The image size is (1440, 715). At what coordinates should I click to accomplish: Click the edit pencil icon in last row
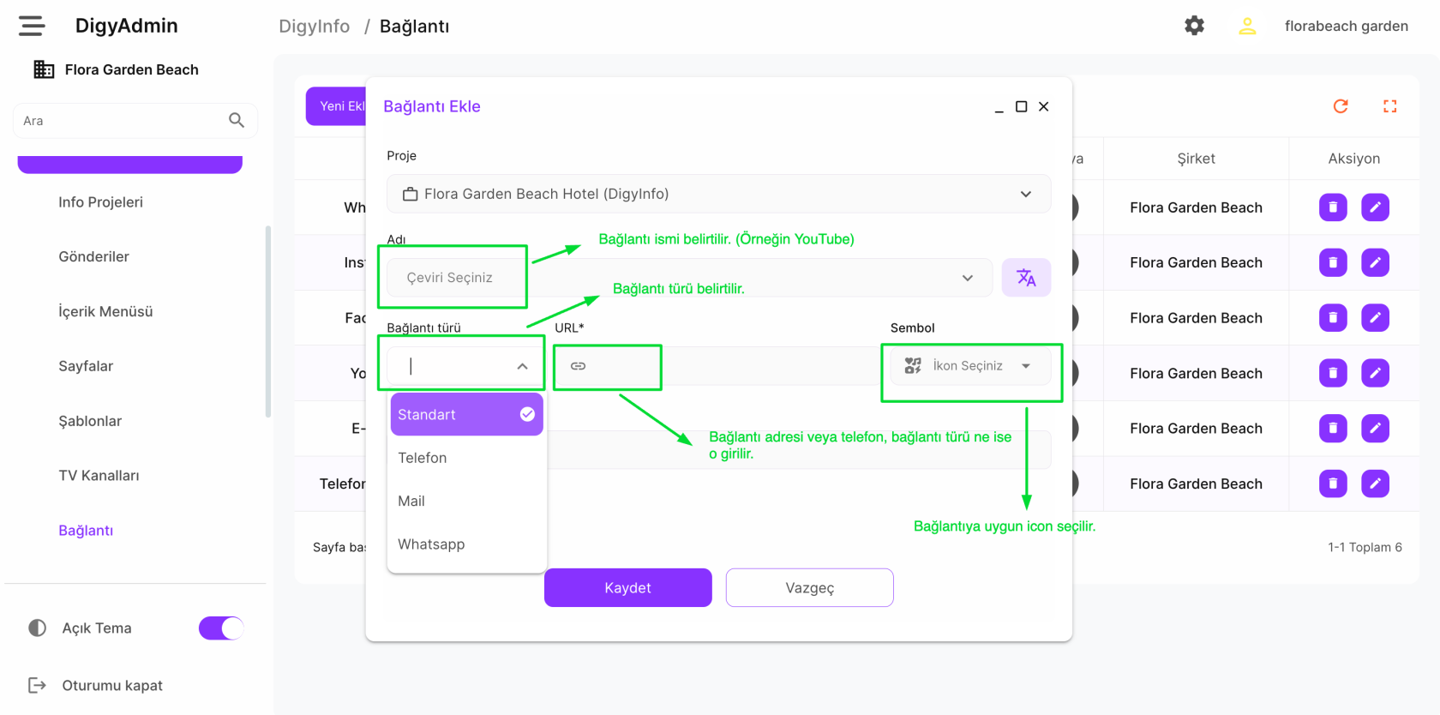coord(1375,484)
